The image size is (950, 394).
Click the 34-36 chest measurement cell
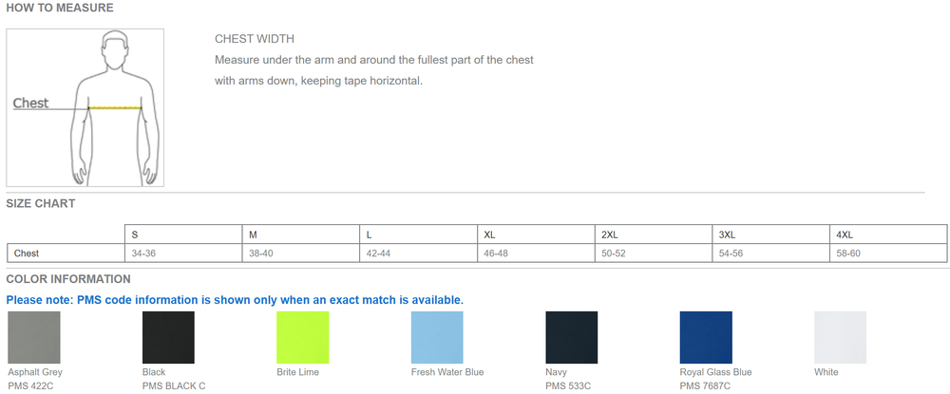tap(143, 253)
